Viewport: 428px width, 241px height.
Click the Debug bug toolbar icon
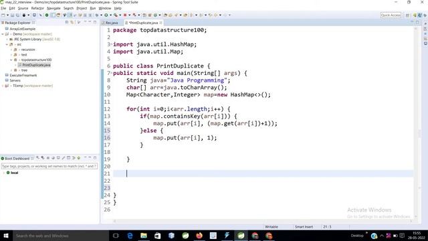click(x=96, y=15)
